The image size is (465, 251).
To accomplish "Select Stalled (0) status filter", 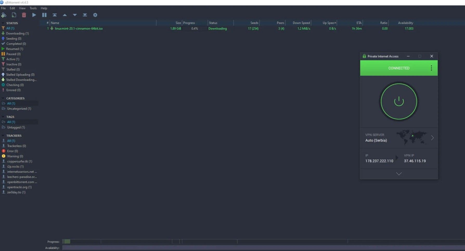I will (x=13, y=69).
